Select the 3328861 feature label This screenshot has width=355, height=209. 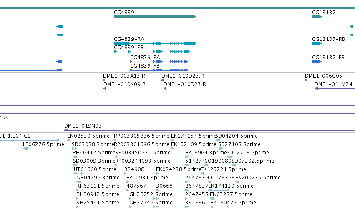coord(197,203)
